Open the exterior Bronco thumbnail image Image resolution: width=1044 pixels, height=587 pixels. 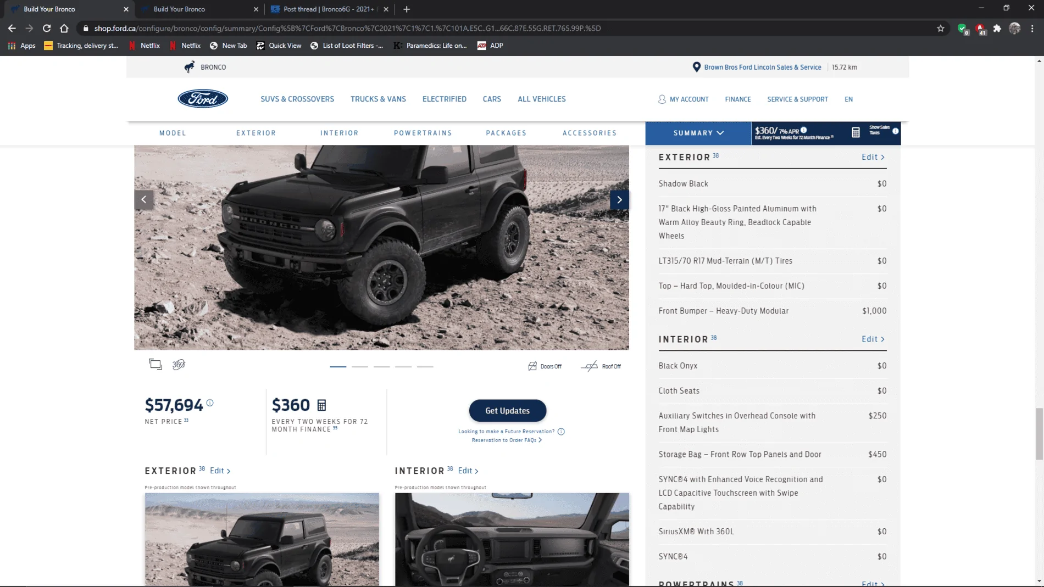(x=262, y=539)
